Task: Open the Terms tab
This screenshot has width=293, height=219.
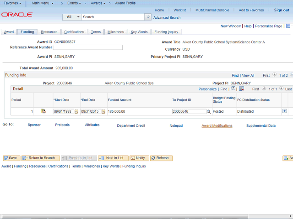Action: pyautogui.click(x=96, y=32)
